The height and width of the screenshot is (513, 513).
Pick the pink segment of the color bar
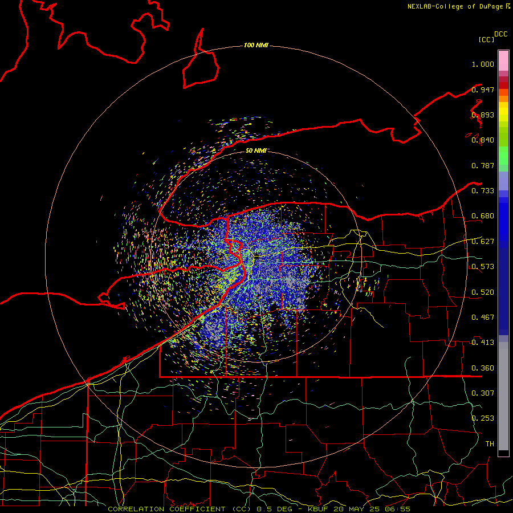[x=503, y=61]
